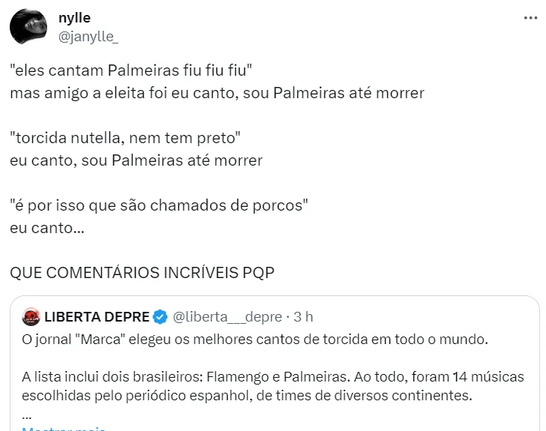Click the LIBERTA DEPRE account name

click(97, 316)
